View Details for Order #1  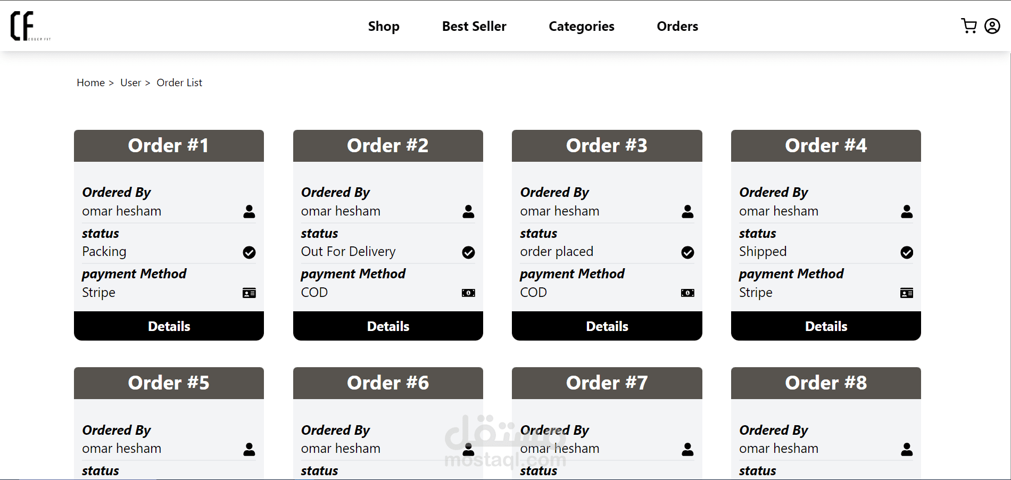coord(169,326)
